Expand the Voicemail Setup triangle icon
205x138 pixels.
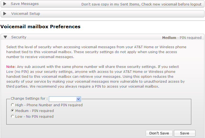point(5,14)
